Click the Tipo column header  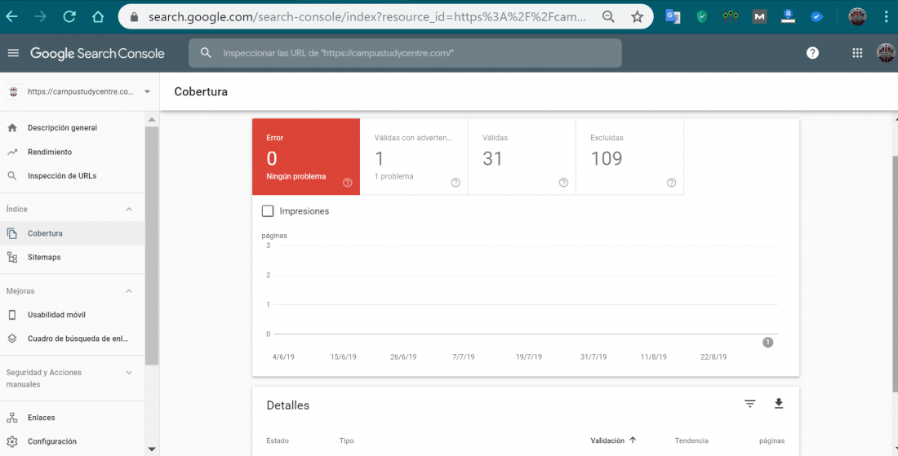[346, 441]
